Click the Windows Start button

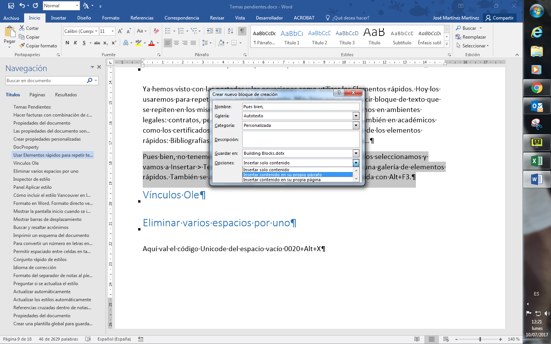pos(537,11)
